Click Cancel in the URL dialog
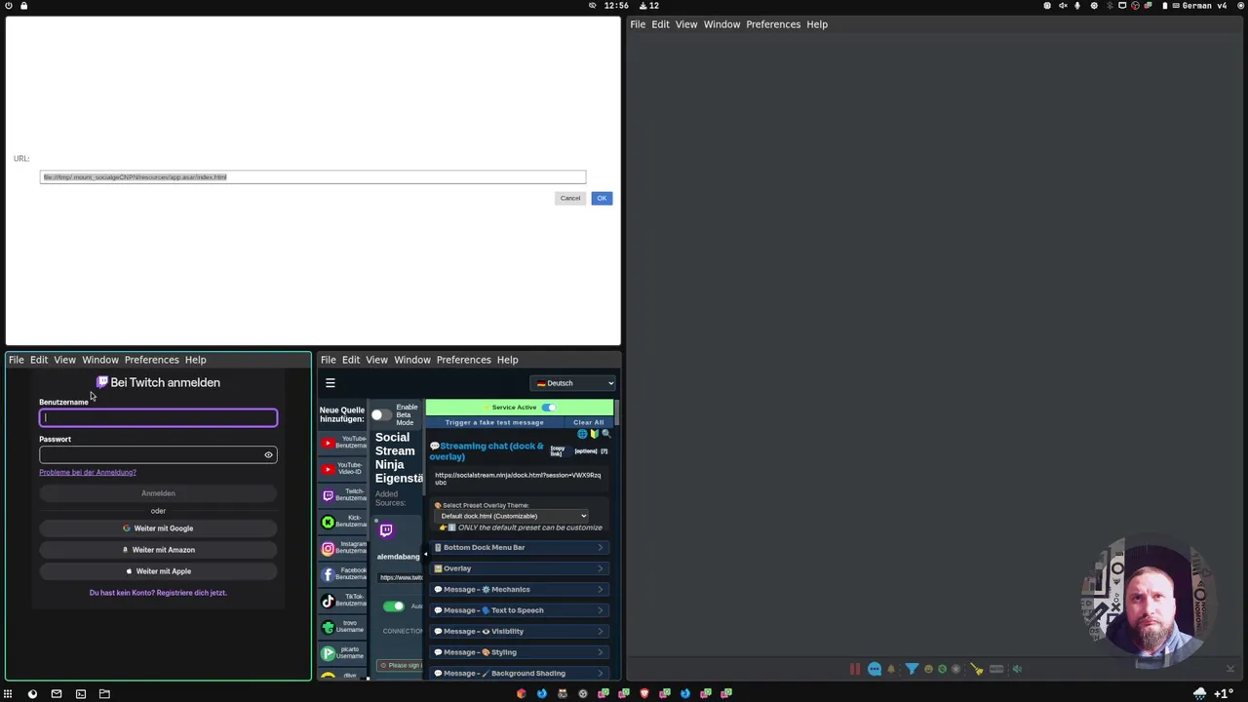1248x702 pixels. (570, 198)
